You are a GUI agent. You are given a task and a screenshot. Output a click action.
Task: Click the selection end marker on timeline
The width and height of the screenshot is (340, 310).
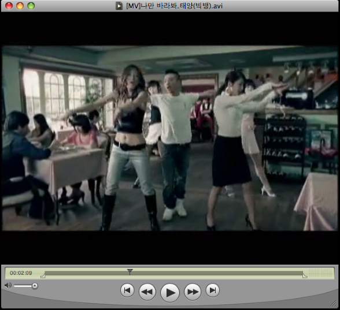click(x=305, y=276)
